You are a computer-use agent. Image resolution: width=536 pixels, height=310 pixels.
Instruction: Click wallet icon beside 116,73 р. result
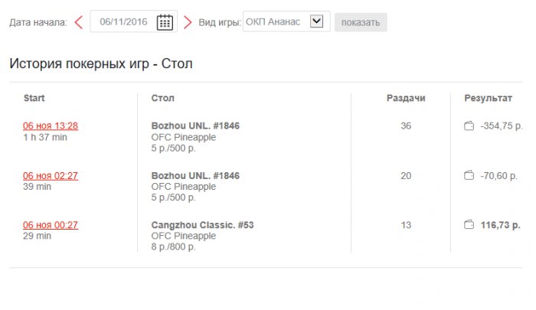click(x=469, y=225)
